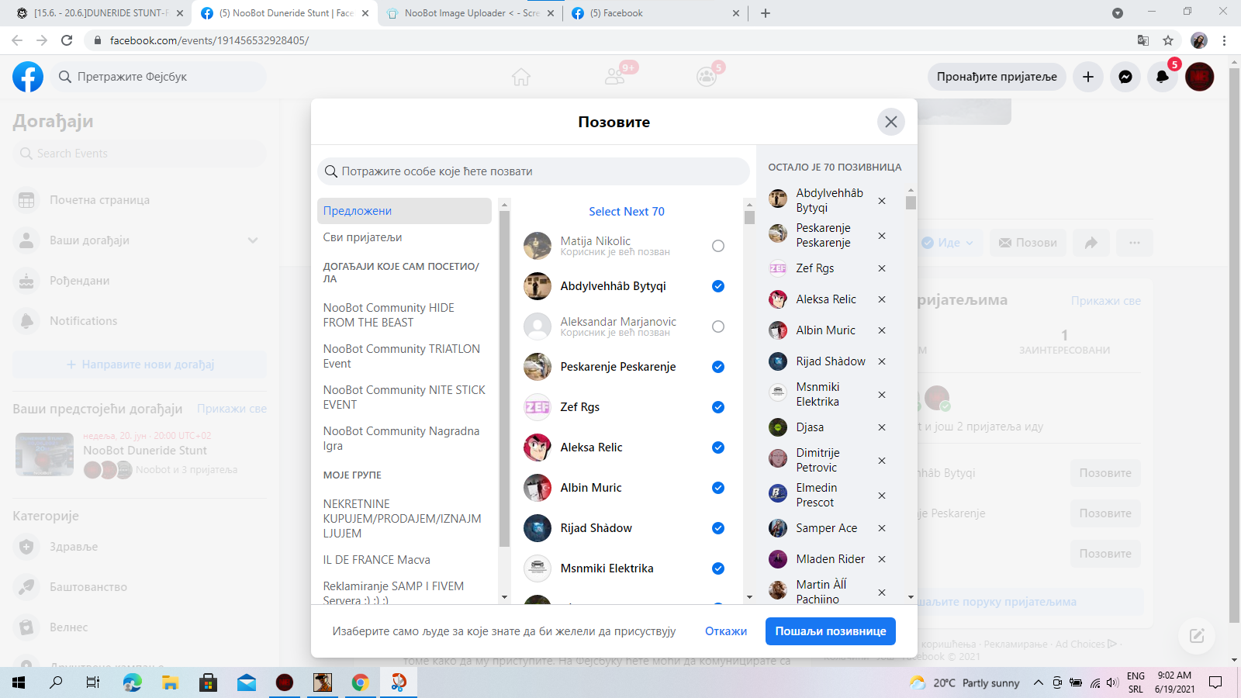Bookmark this page with star icon
Image resolution: width=1241 pixels, height=698 pixels.
(x=1167, y=40)
